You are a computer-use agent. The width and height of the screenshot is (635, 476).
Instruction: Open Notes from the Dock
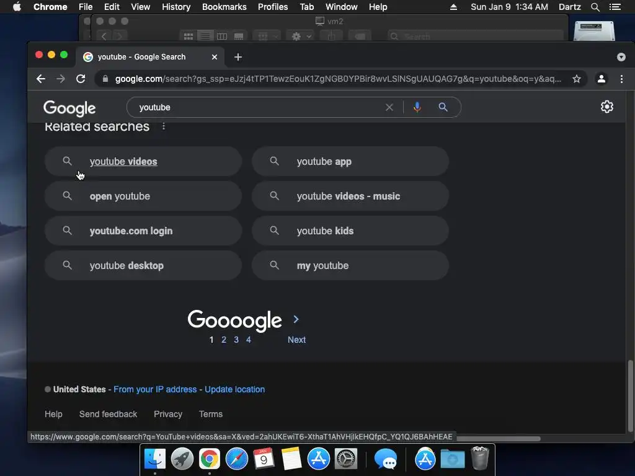[x=291, y=459]
